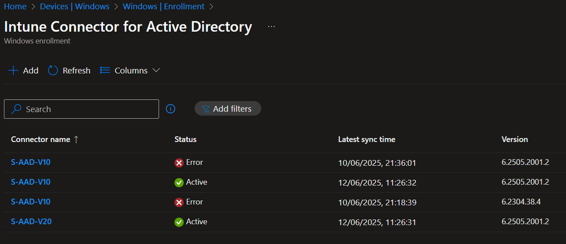Image resolution: width=566 pixels, height=244 pixels.
Task: Click the info icon beside Search
Action: 171,109
